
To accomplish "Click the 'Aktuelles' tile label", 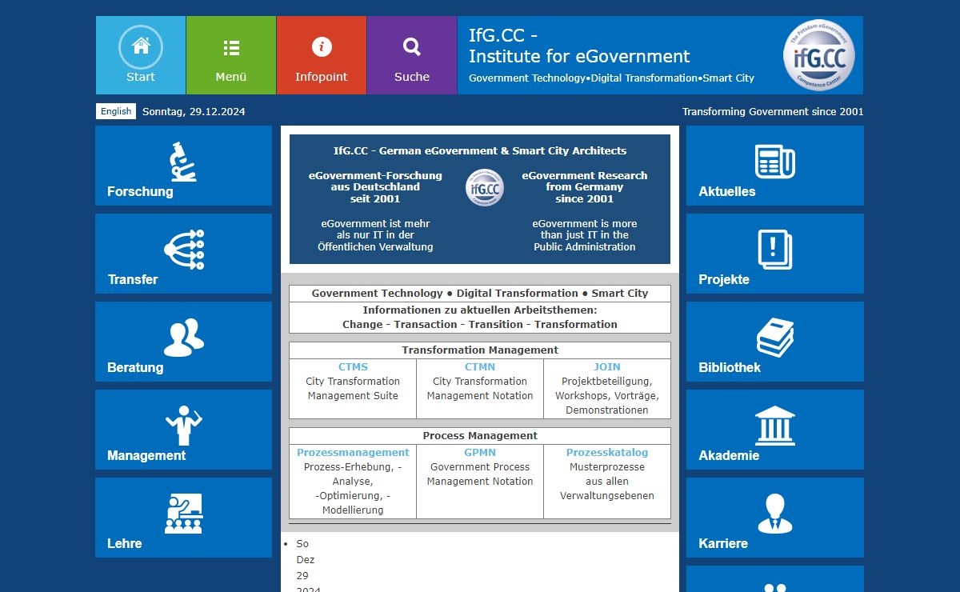I will (727, 192).
